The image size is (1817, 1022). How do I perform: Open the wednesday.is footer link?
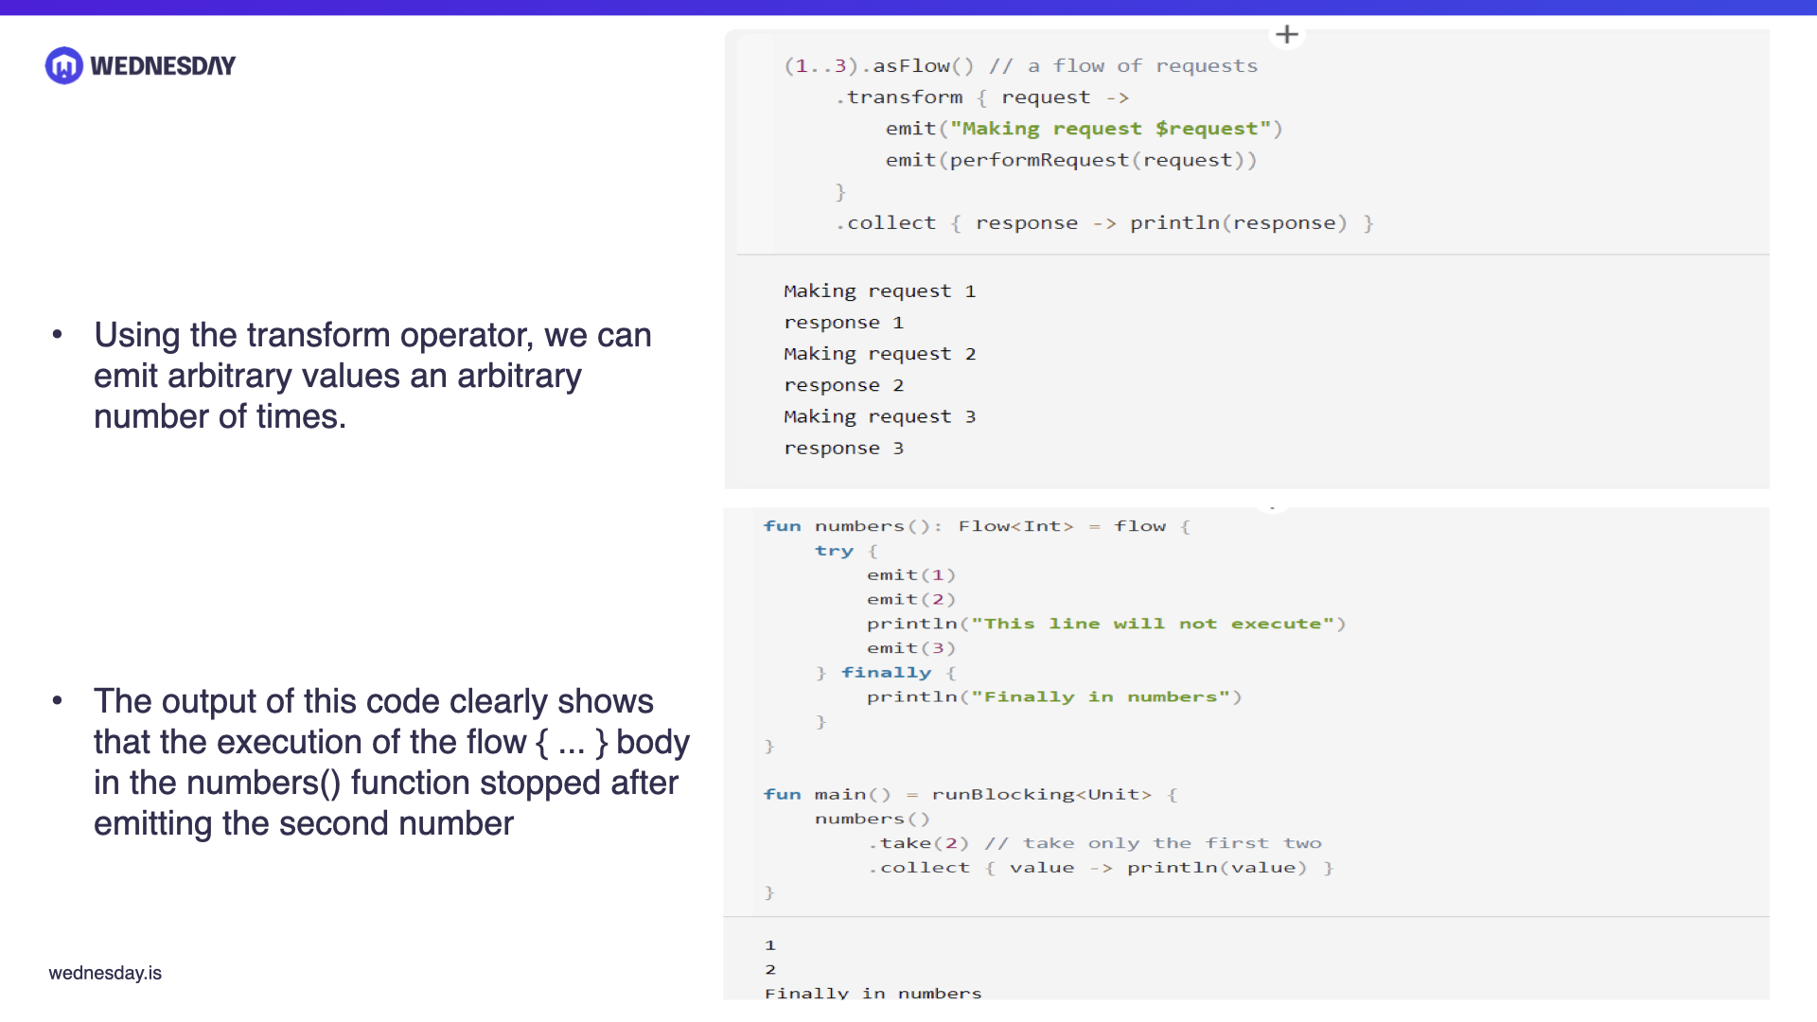[x=105, y=973]
